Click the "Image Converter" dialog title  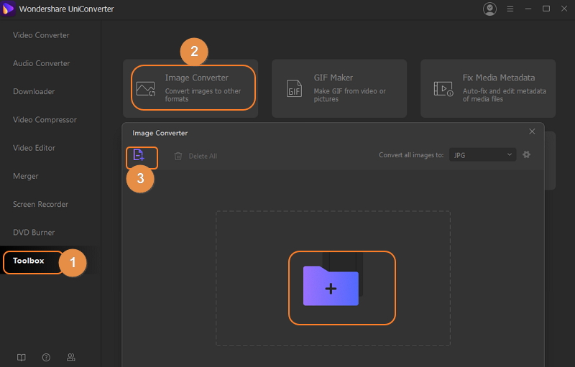pos(160,133)
